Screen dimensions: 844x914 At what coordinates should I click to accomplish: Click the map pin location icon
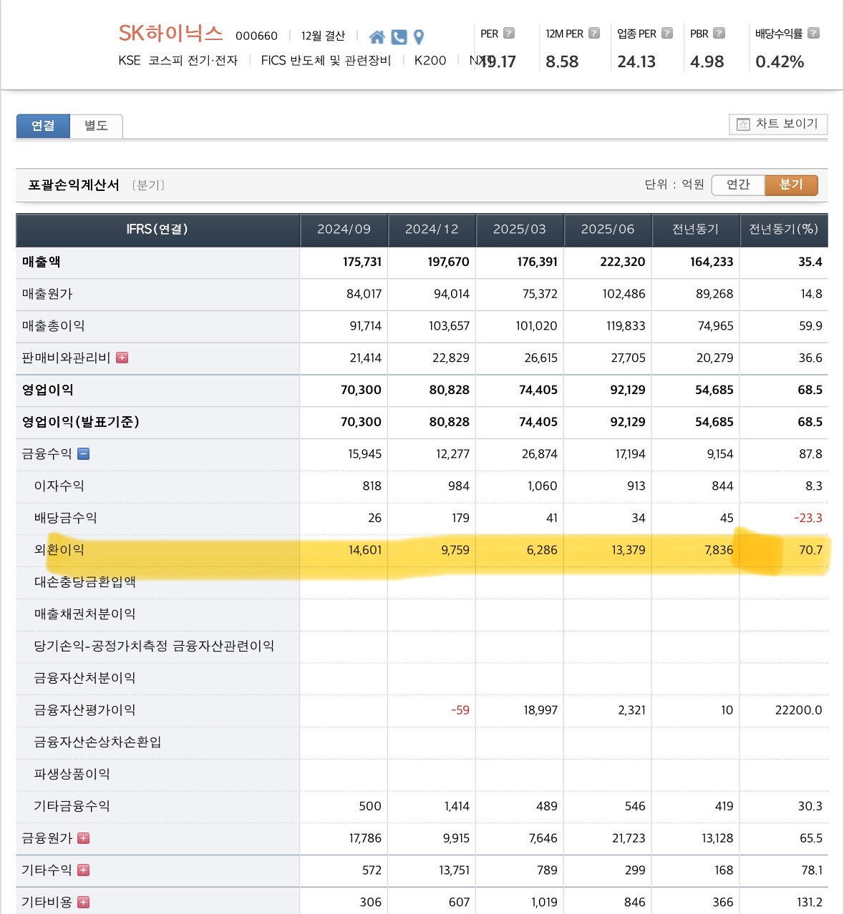[419, 37]
